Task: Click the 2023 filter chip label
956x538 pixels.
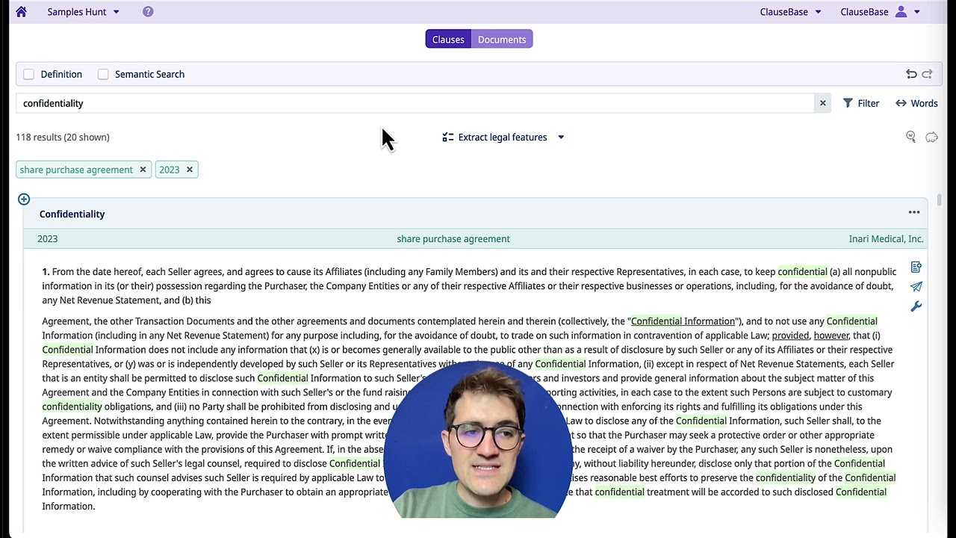Action: click(170, 170)
